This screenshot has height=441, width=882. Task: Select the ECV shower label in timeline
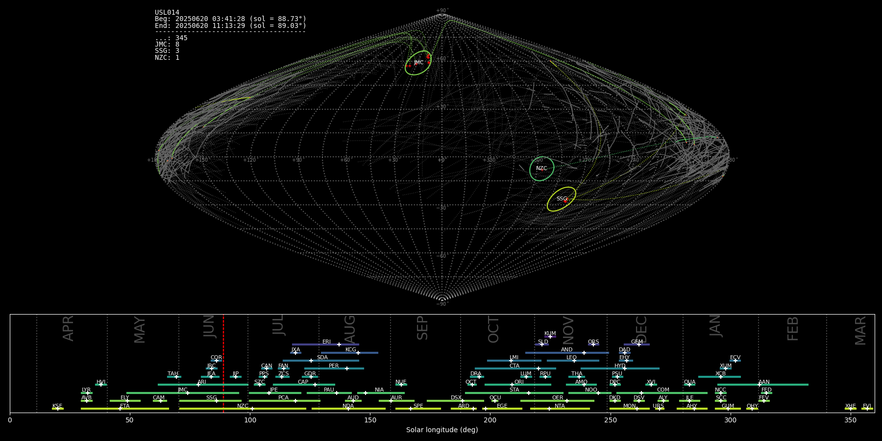coord(735,358)
